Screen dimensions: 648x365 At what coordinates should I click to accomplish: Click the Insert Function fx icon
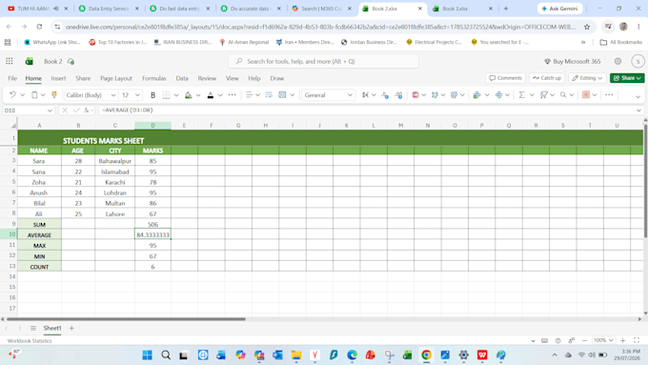pos(87,111)
